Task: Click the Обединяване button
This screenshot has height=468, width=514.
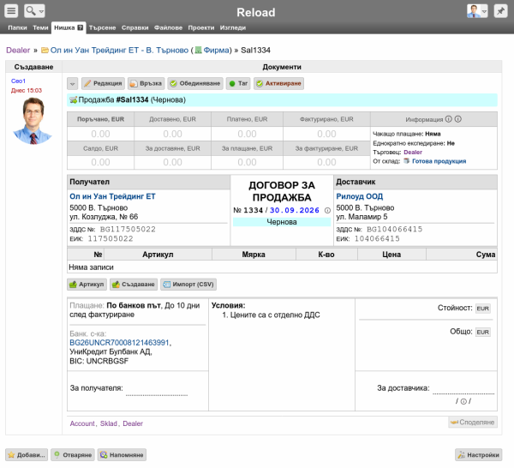Action: (195, 84)
